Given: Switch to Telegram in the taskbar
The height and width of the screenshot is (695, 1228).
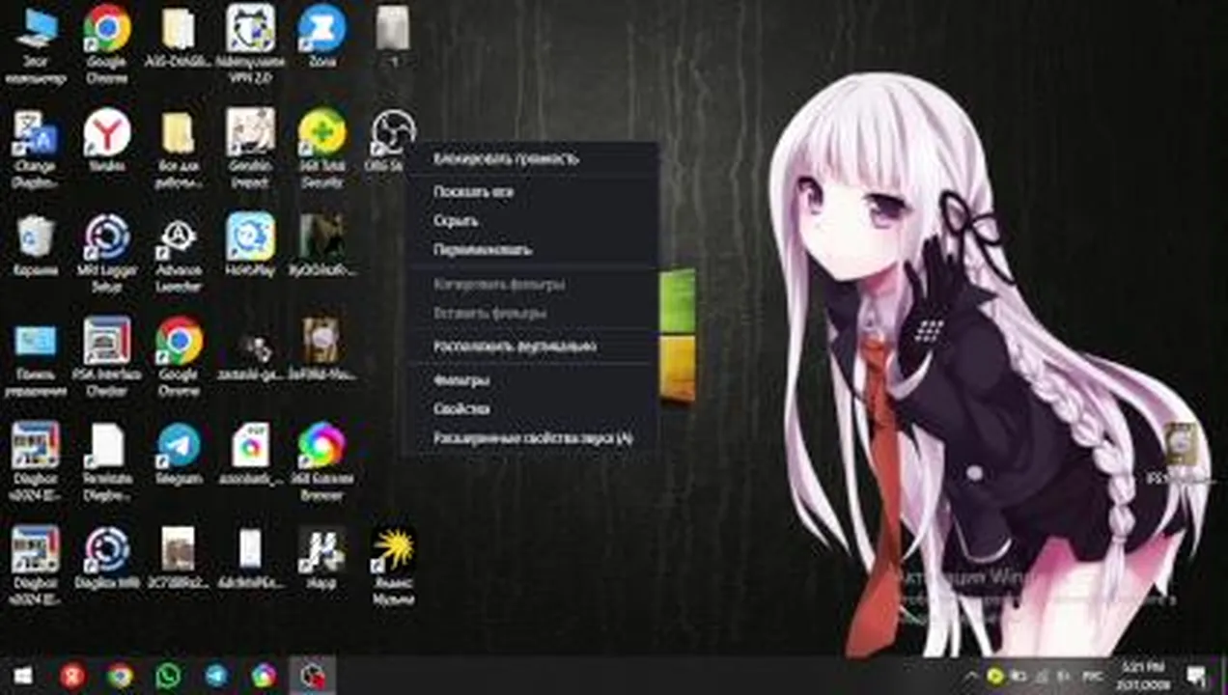Looking at the screenshot, I should coord(216,675).
